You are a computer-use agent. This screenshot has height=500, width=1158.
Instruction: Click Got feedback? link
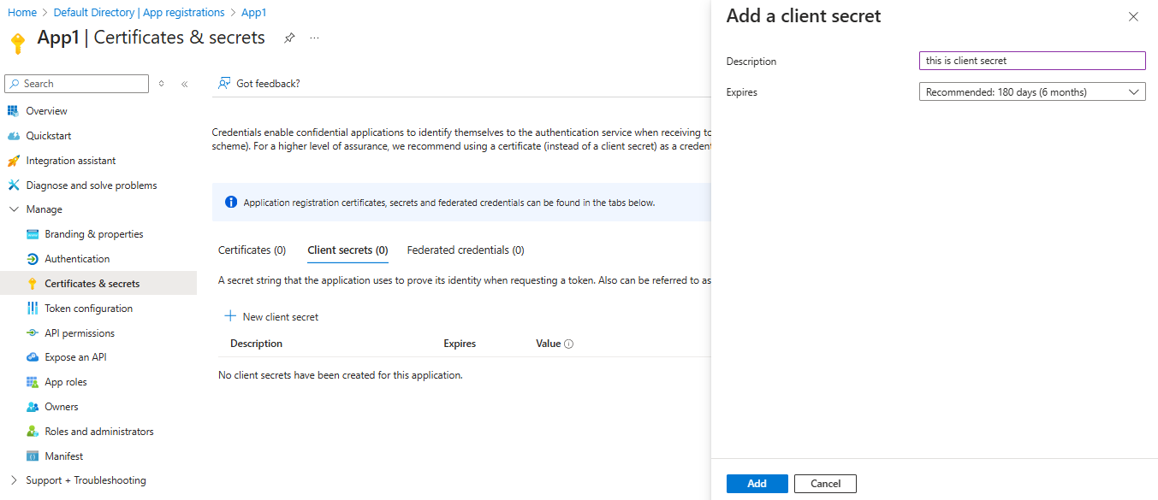(258, 84)
